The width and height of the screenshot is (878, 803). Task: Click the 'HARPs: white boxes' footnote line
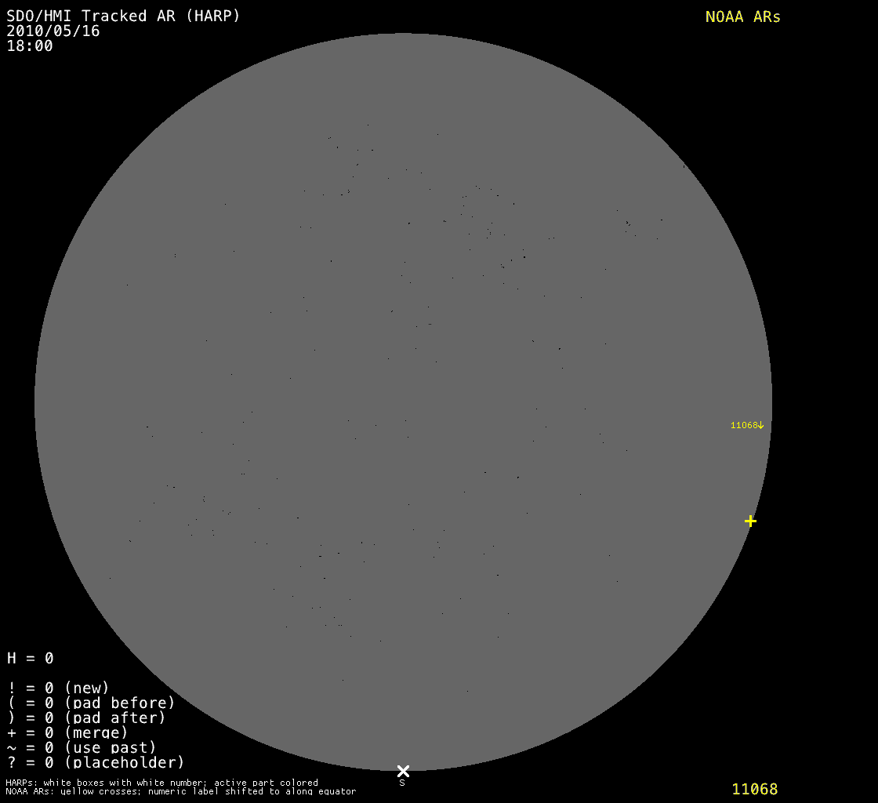coord(161,783)
